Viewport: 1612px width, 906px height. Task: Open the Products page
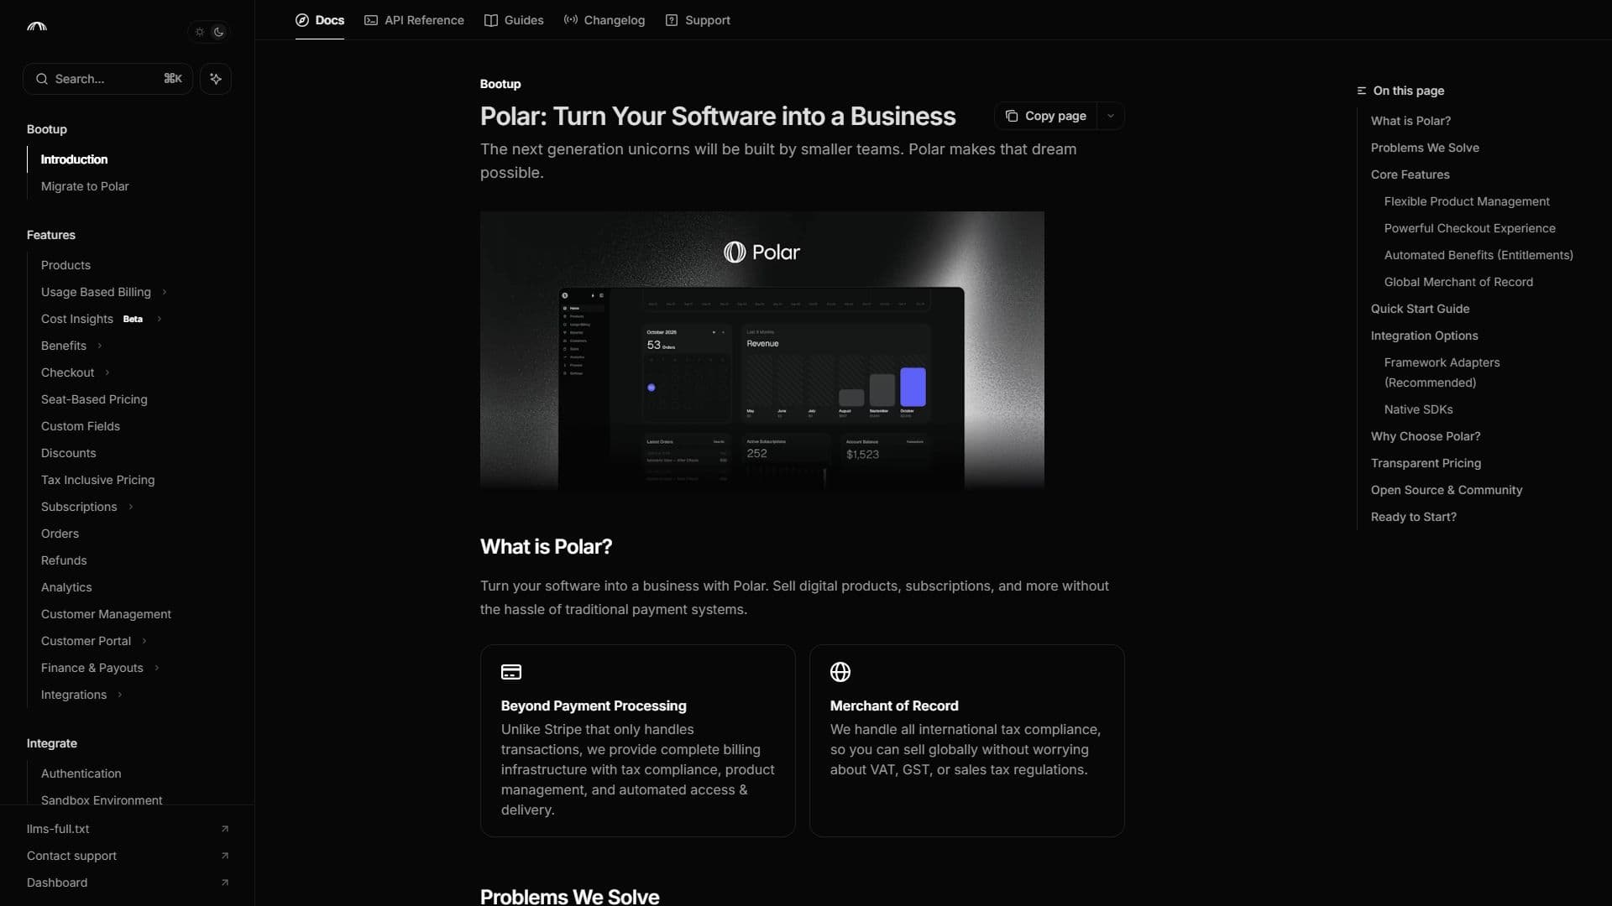click(65, 265)
